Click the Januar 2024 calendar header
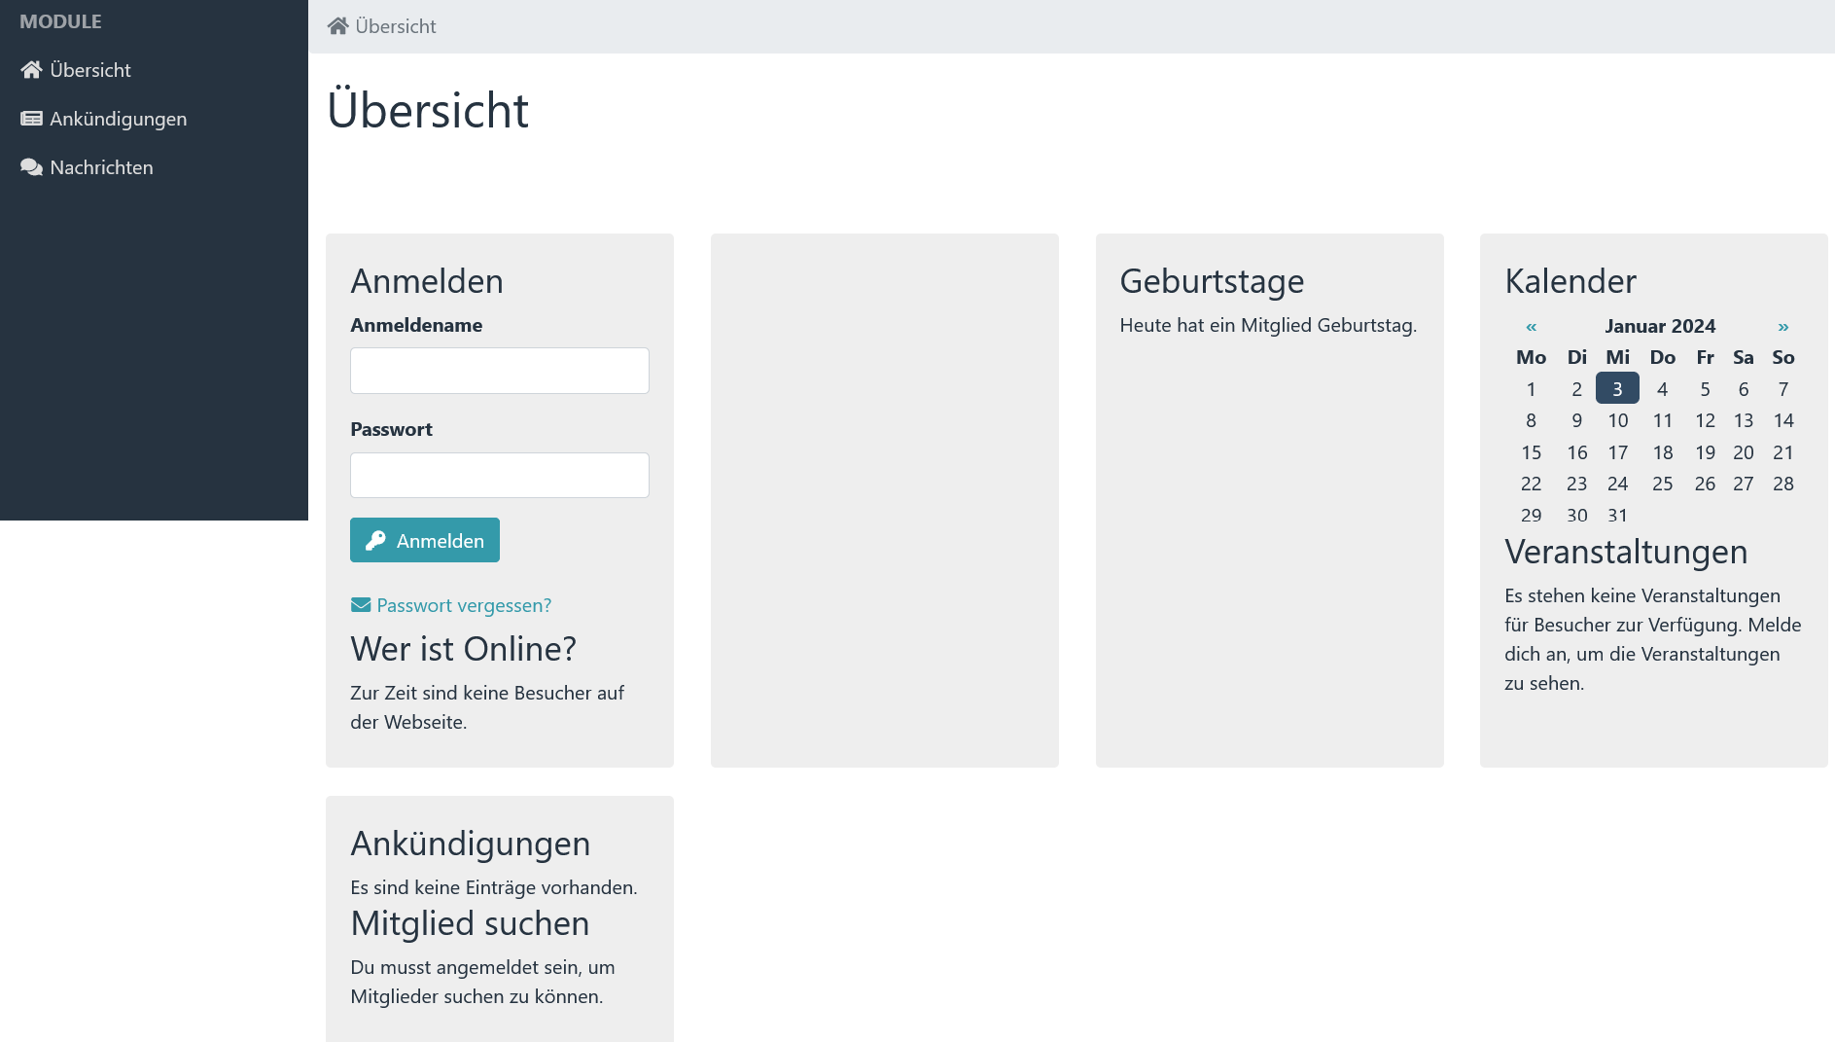Viewport: 1835px width, 1042px height. point(1660,326)
